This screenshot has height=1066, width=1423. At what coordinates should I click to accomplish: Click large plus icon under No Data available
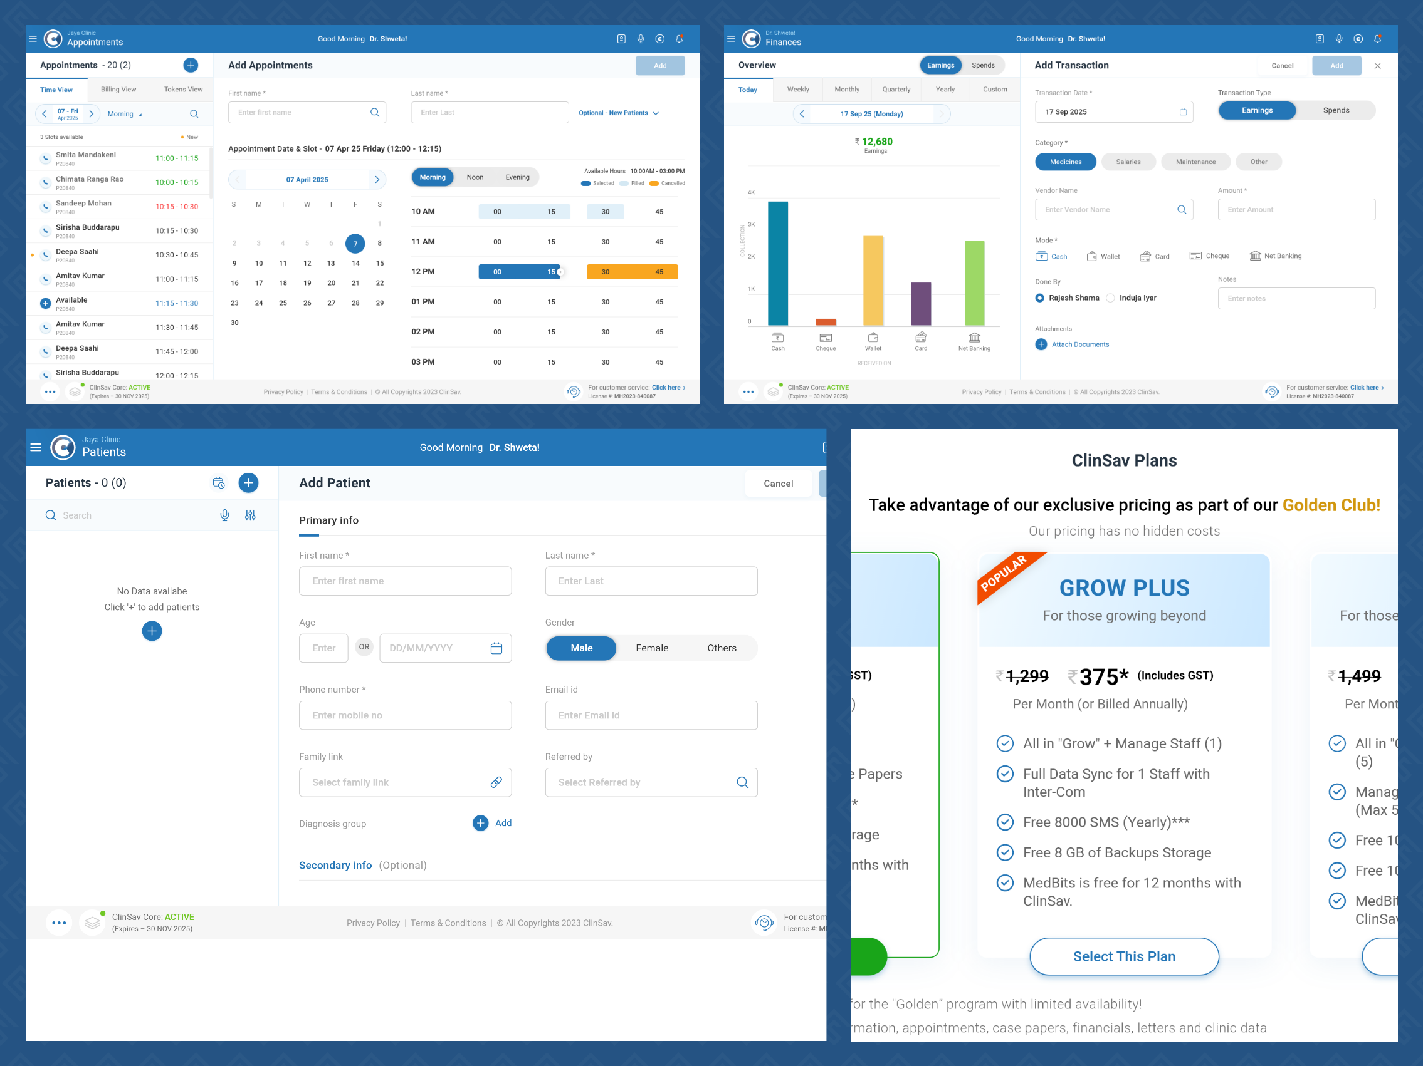(x=152, y=631)
